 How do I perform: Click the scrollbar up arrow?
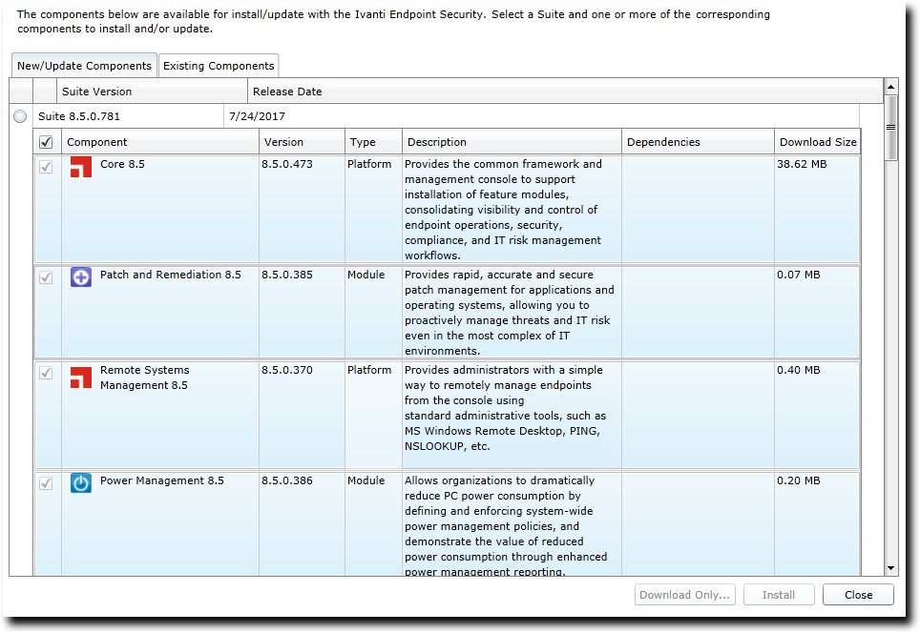(x=891, y=86)
